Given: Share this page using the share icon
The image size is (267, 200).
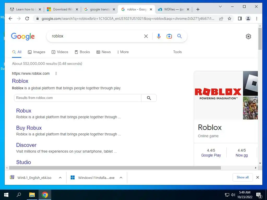Looking at the screenshot, I should [x=221, y=18].
